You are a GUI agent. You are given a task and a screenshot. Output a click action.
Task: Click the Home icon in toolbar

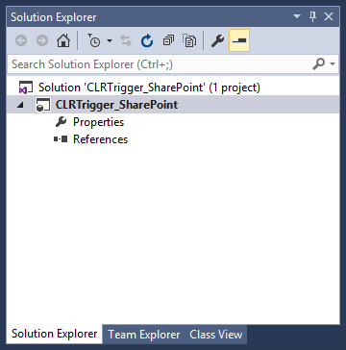(x=63, y=40)
